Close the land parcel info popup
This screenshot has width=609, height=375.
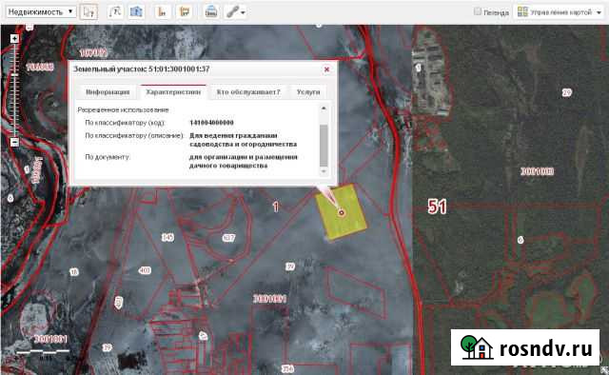coord(326,69)
